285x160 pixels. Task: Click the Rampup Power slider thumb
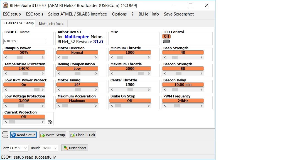point(20,58)
